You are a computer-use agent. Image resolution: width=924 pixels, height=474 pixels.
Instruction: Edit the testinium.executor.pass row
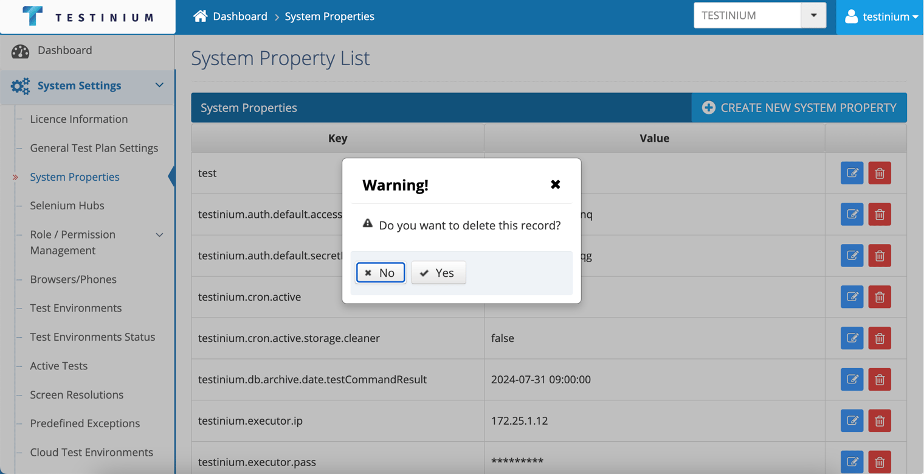(852, 462)
